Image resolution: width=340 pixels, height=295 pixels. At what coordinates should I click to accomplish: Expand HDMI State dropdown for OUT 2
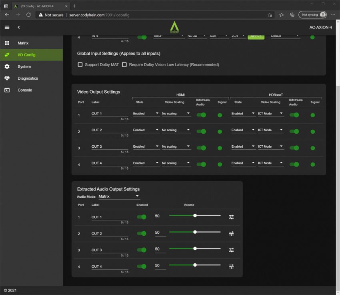pos(146,130)
